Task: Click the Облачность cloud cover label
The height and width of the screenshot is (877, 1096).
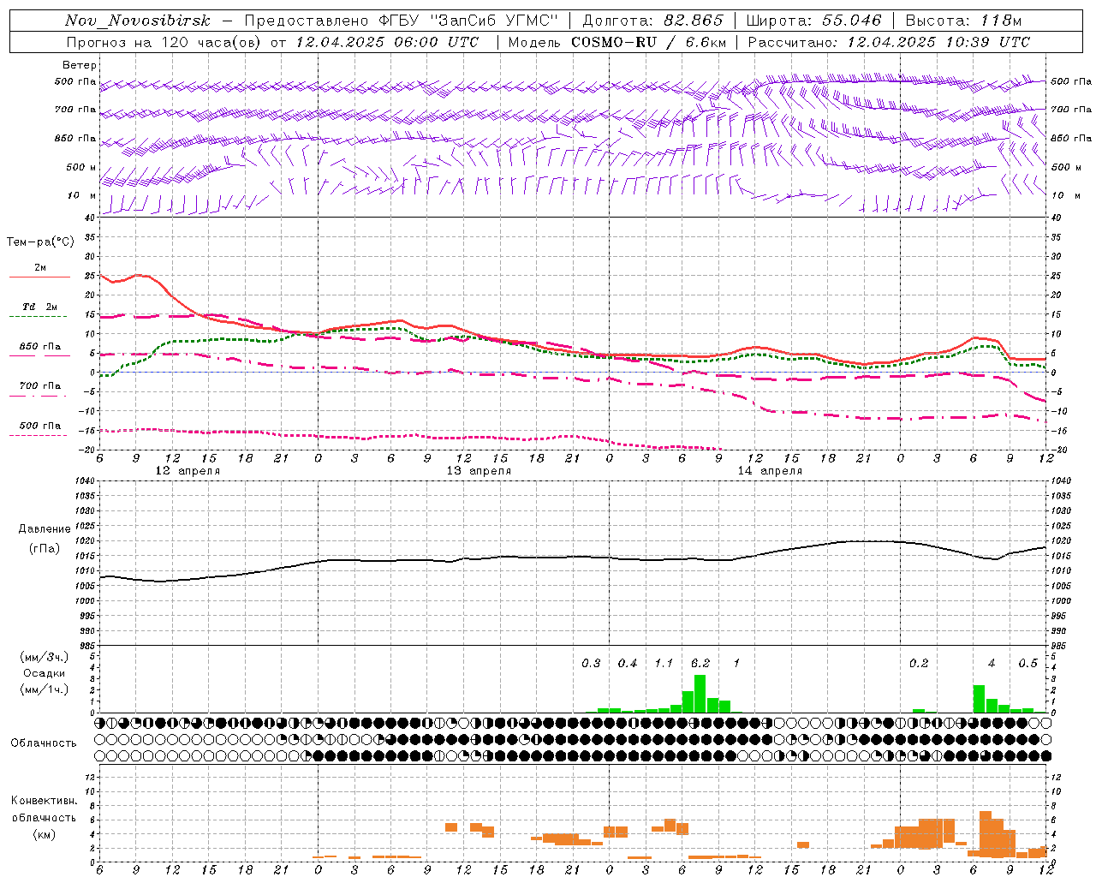Action: coord(43,743)
